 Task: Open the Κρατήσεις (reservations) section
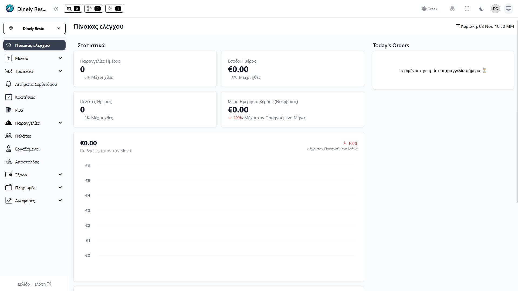(25, 97)
